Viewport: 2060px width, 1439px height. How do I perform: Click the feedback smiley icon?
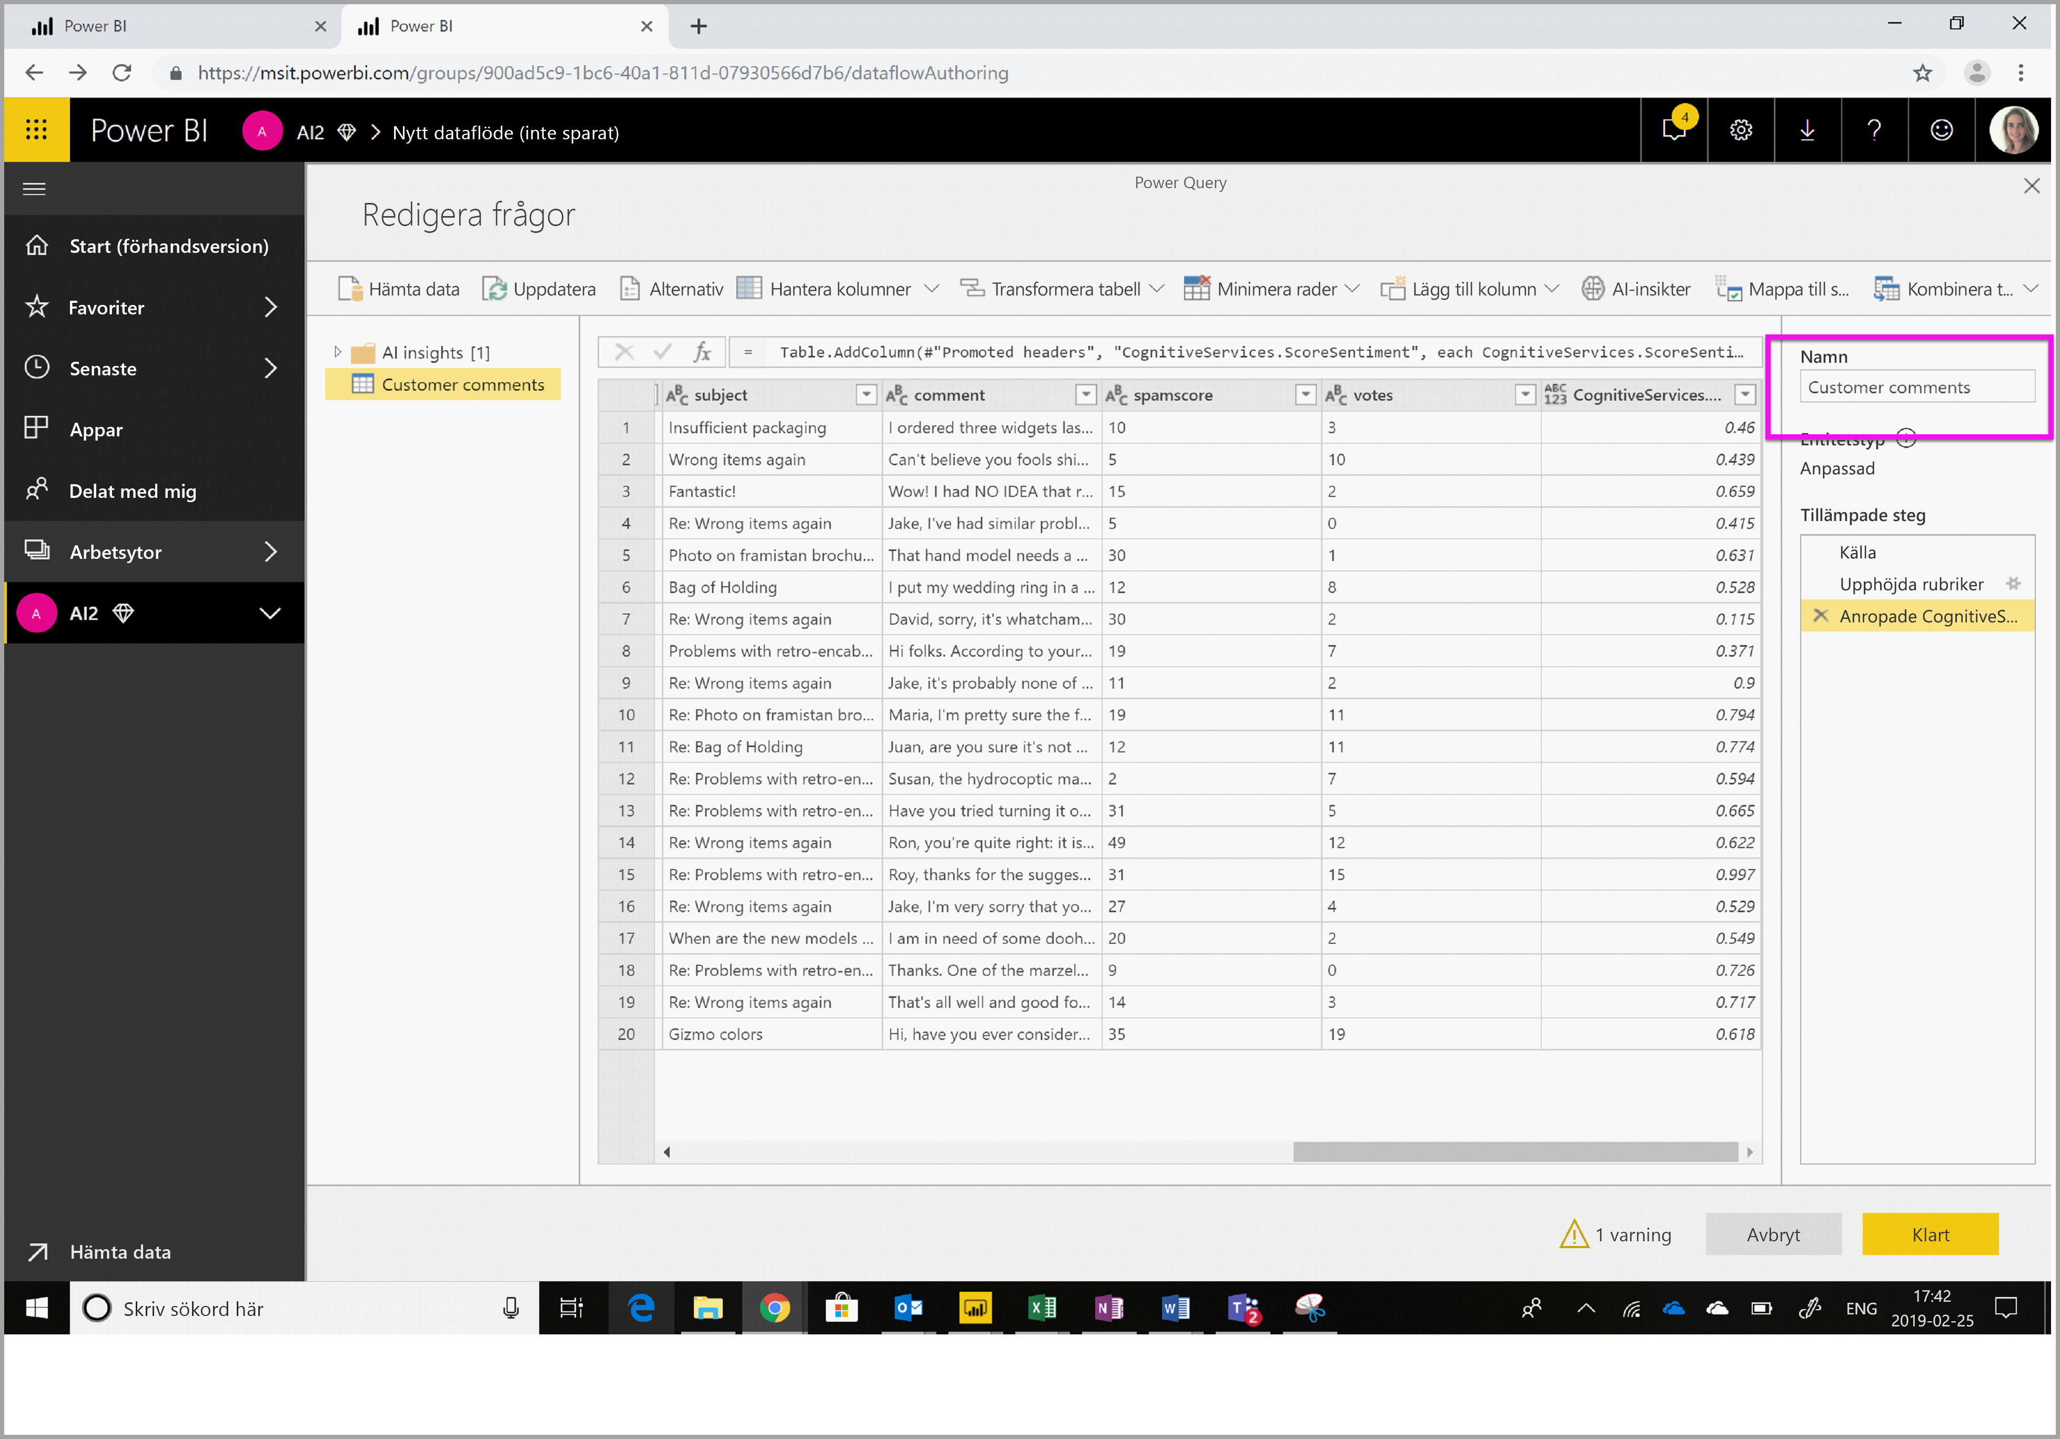1942,131
